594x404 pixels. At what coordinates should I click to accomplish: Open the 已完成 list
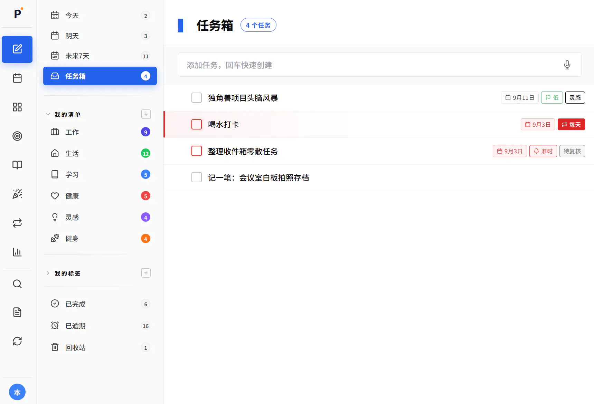100,304
